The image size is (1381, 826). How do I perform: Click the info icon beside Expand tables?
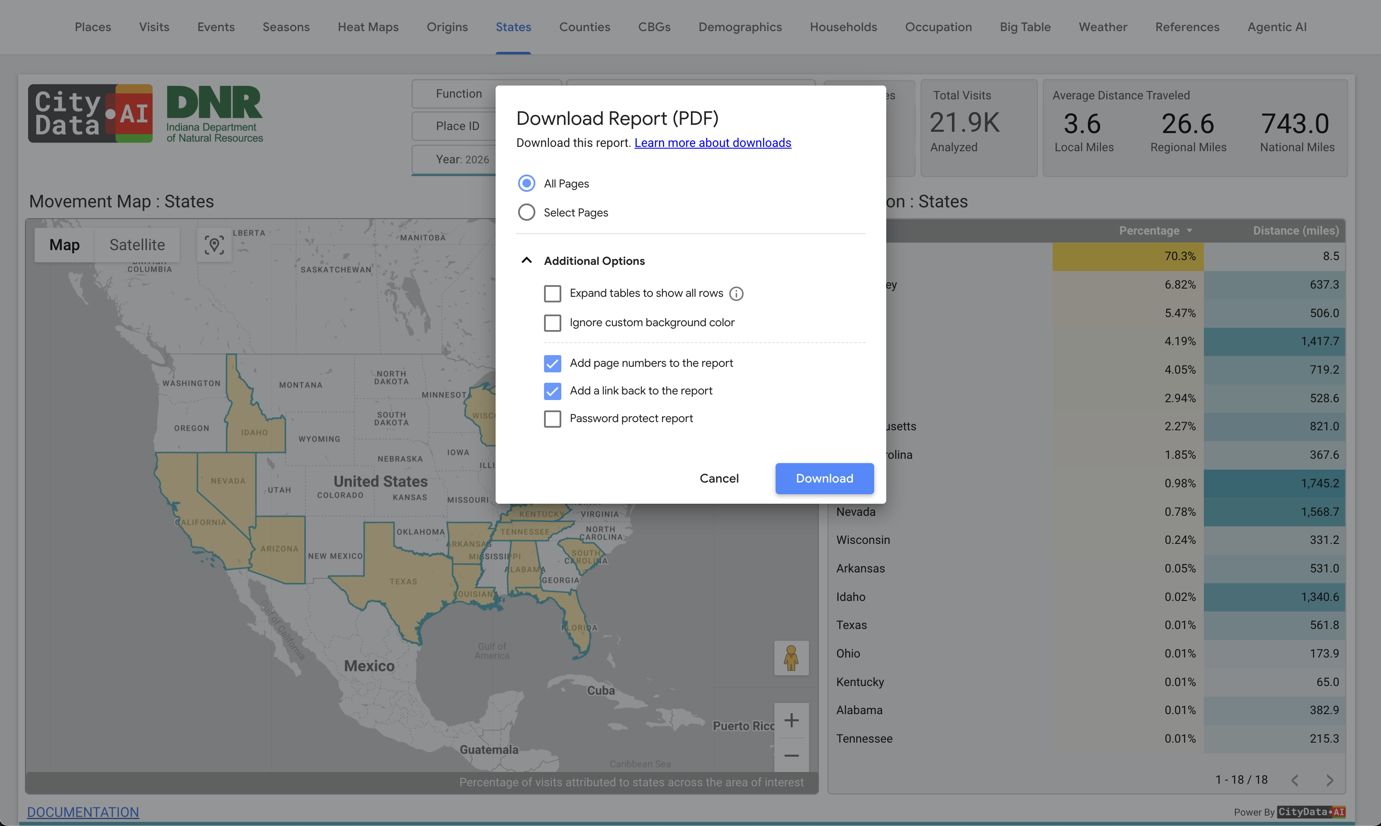[x=736, y=293]
